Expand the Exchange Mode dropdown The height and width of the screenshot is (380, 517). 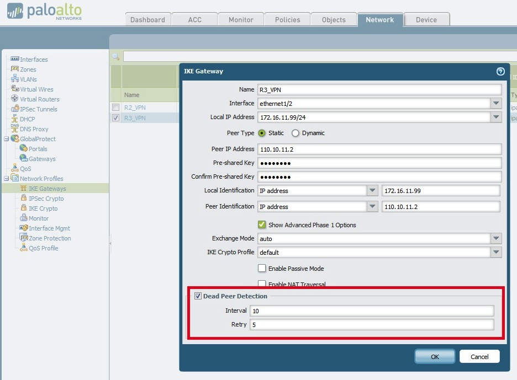496,238
